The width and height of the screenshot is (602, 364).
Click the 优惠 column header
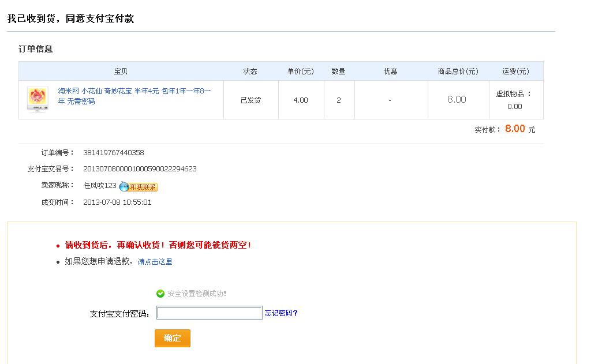390,72
